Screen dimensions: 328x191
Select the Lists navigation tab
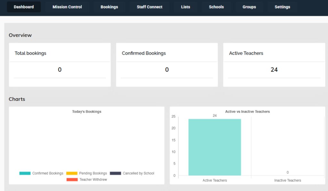[x=185, y=7]
